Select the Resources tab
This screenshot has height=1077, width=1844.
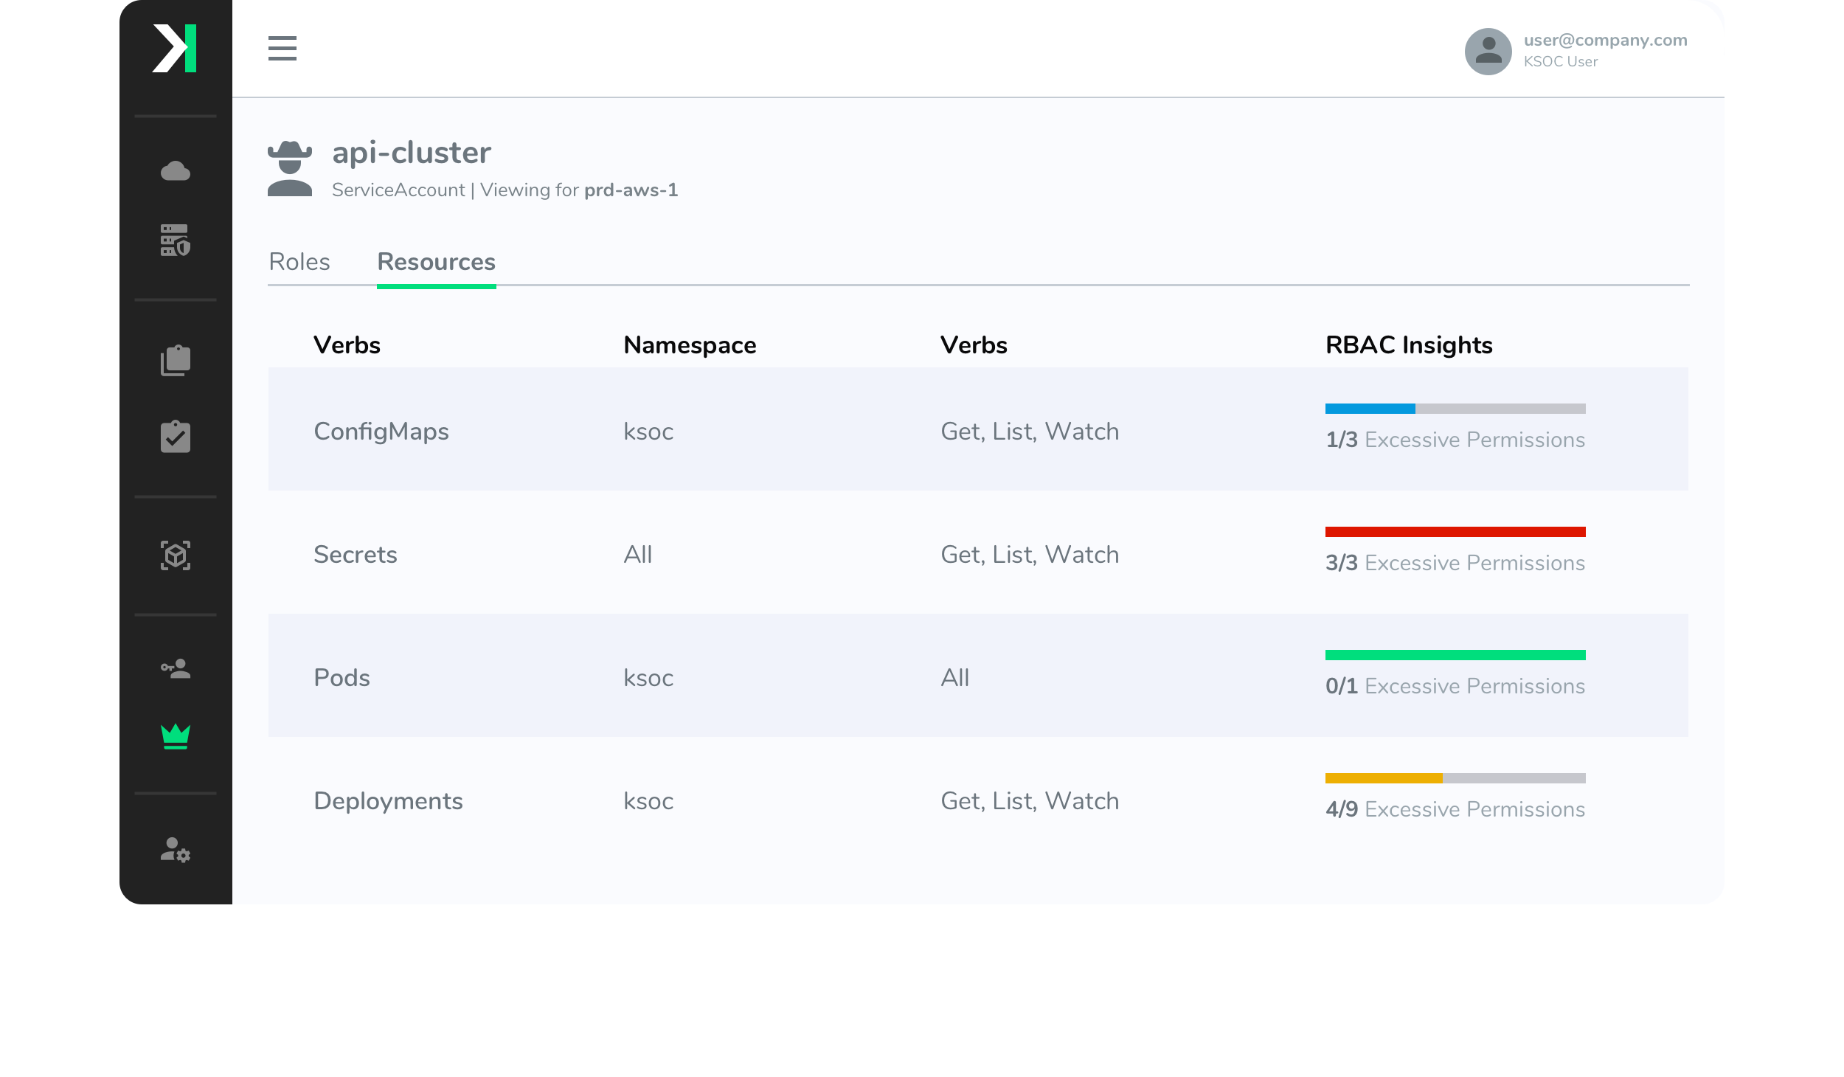coord(437,262)
